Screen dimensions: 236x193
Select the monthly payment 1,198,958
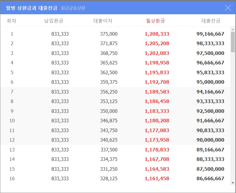click(x=157, y=63)
